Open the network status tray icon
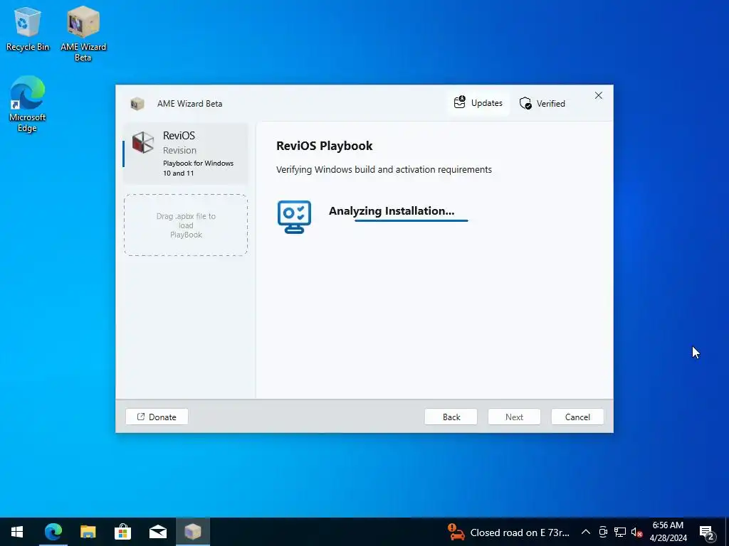Viewport: 729px width, 546px height. pyautogui.click(x=620, y=532)
